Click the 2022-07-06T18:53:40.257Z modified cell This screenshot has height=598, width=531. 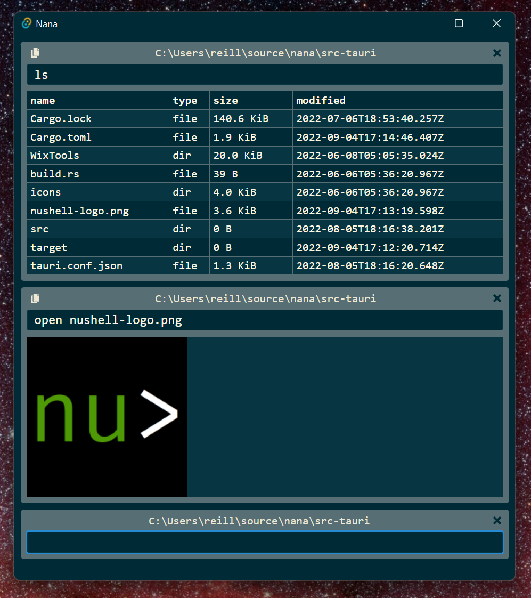tap(398, 119)
